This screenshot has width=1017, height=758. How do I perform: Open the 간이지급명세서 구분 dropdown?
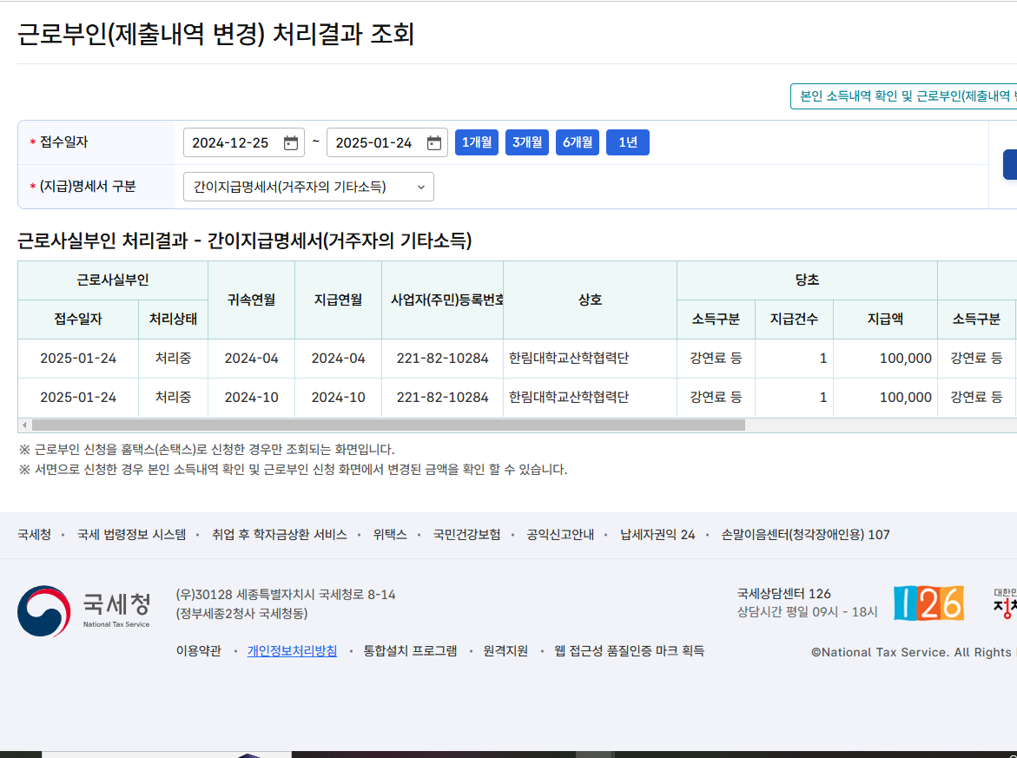tap(308, 187)
